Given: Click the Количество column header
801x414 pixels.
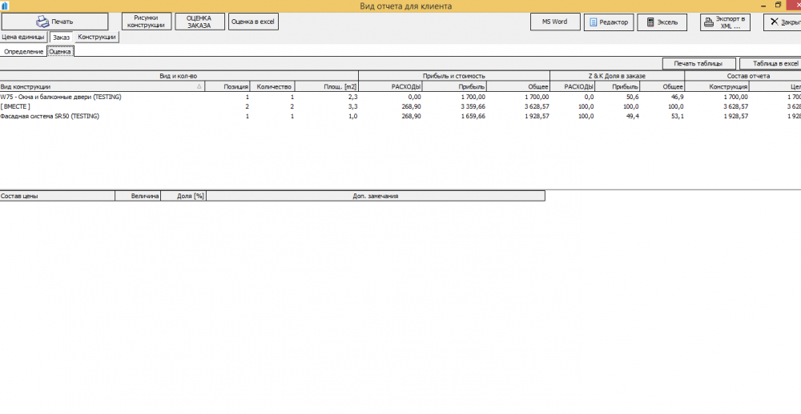Looking at the screenshot, I should point(272,86).
